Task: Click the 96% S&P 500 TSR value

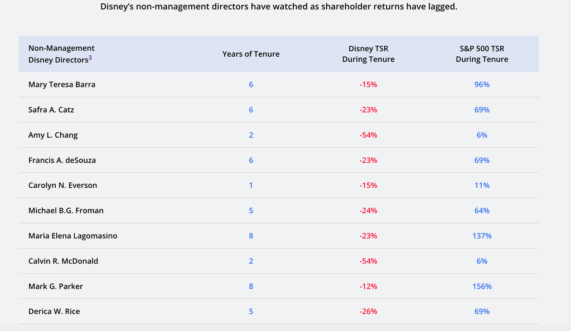Action: point(482,84)
